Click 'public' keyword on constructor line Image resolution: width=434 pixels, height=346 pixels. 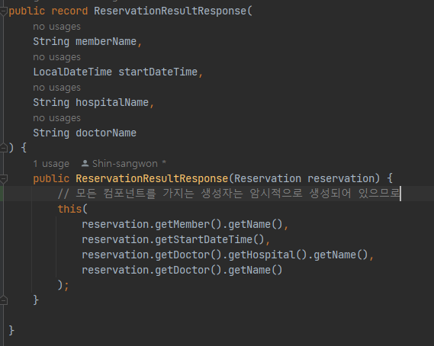coord(51,178)
